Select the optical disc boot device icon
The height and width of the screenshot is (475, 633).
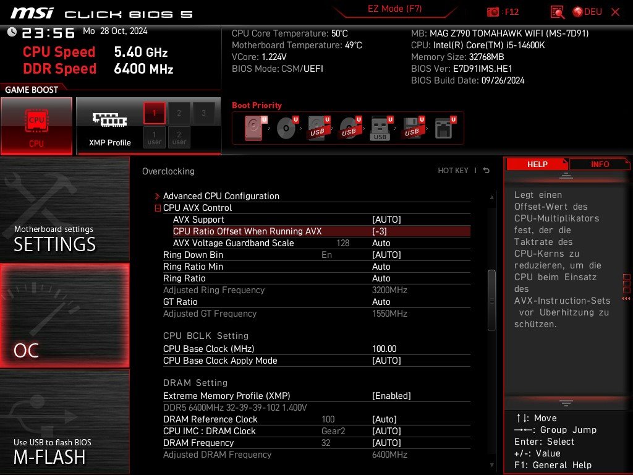point(287,128)
